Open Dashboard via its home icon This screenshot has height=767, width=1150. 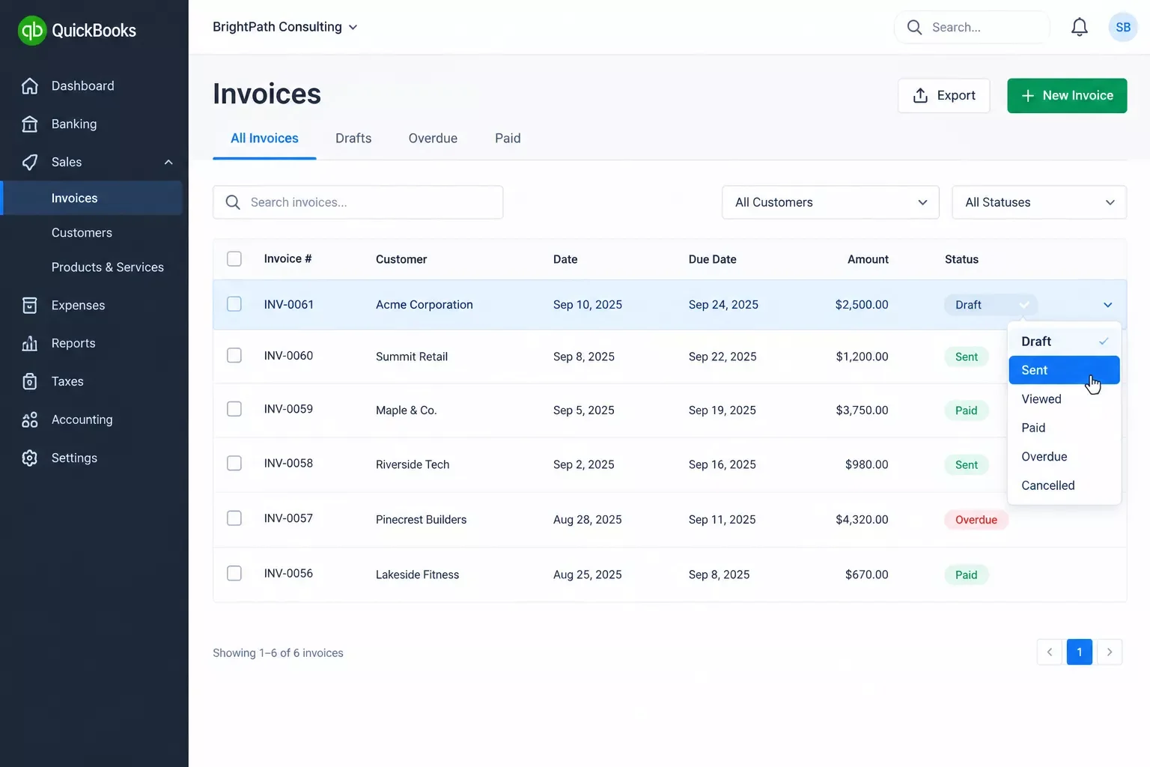(30, 86)
